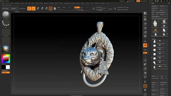Collapse the Tool palette using header arrow
This screenshot has height=96, width=171.
(150, 3)
